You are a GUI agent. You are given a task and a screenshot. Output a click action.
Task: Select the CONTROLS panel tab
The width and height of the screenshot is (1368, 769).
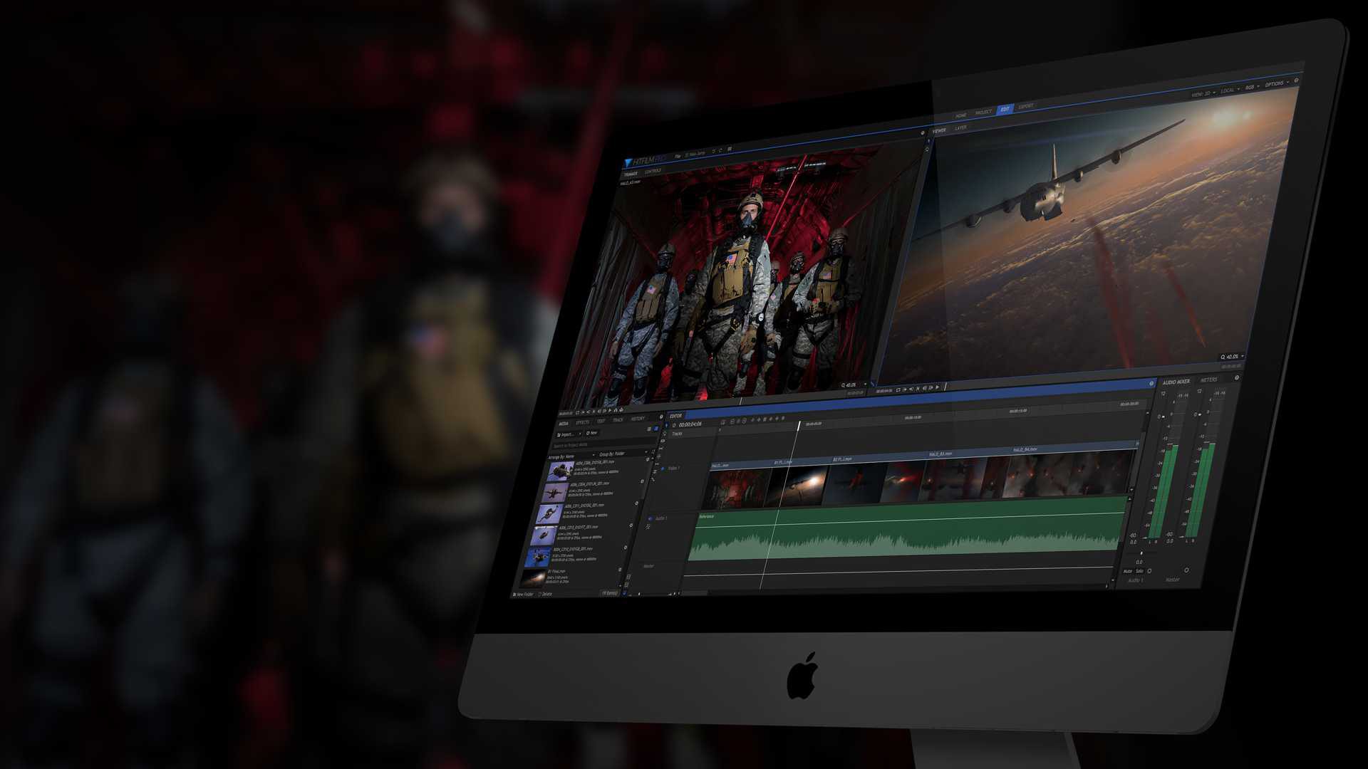click(653, 172)
